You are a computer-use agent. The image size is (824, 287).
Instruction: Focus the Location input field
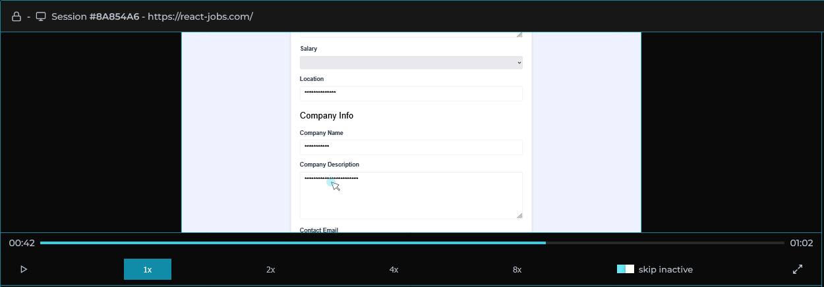tap(411, 93)
